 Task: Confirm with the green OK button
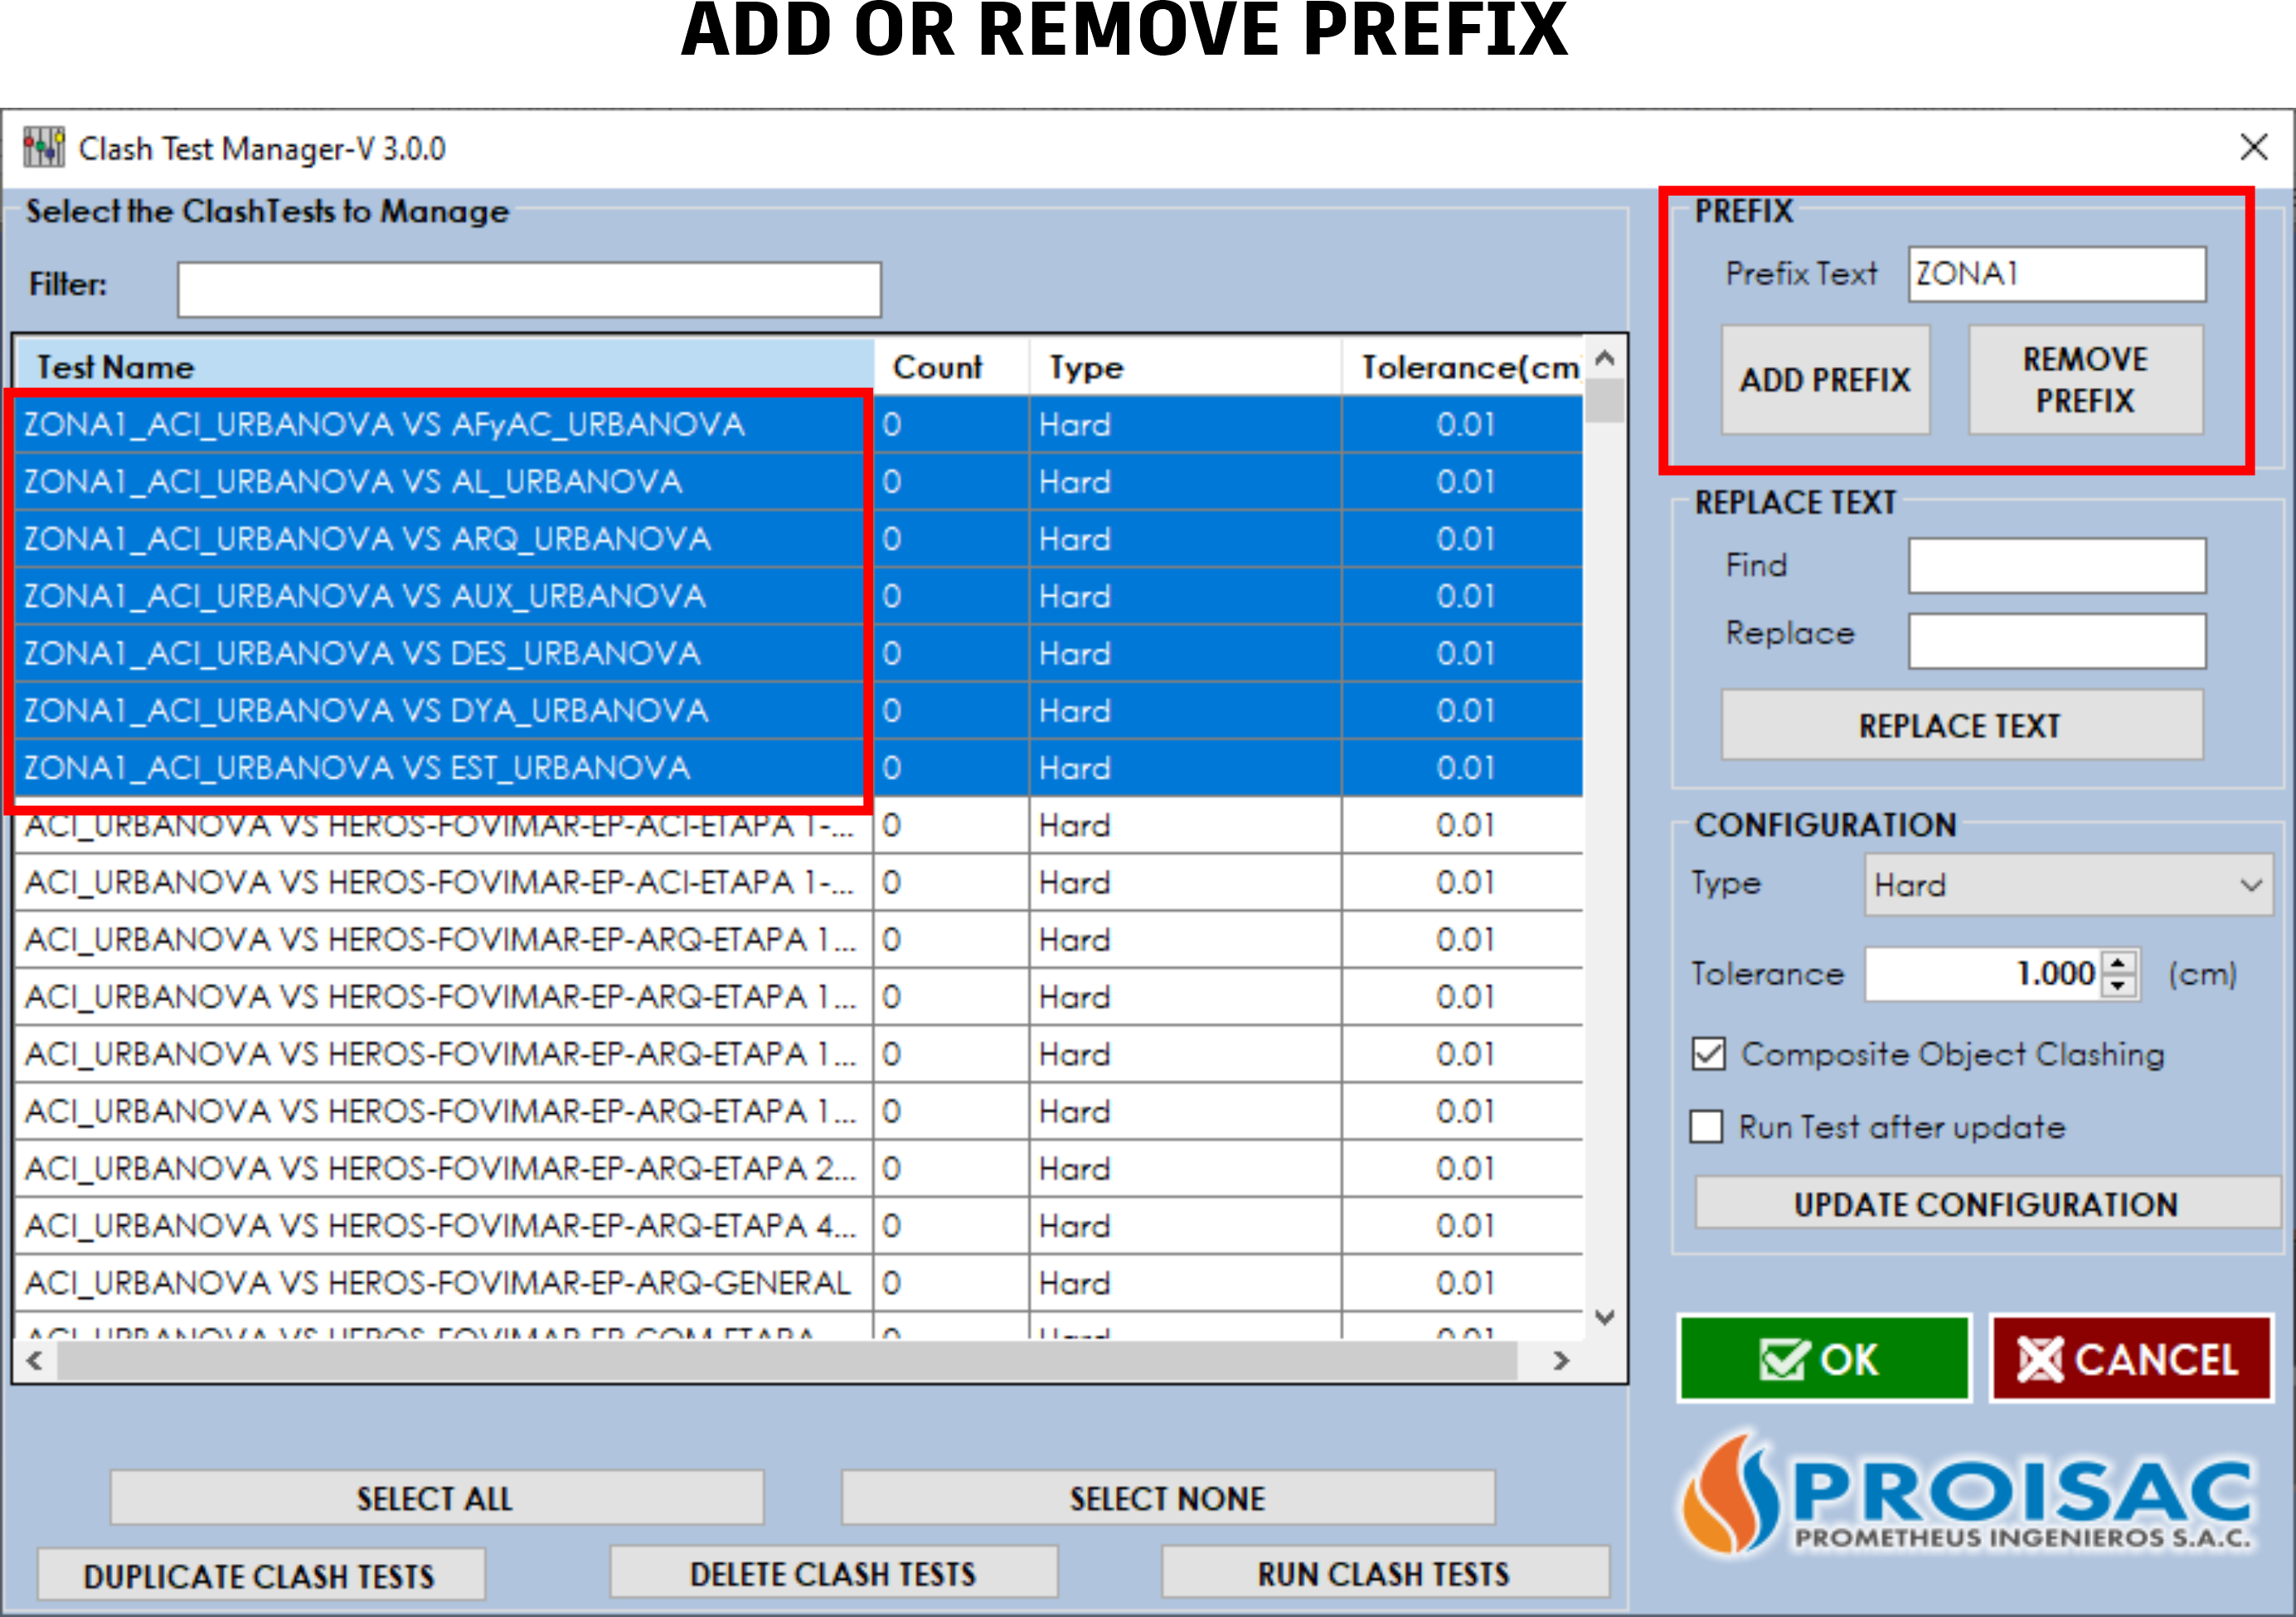pos(1822,1359)
